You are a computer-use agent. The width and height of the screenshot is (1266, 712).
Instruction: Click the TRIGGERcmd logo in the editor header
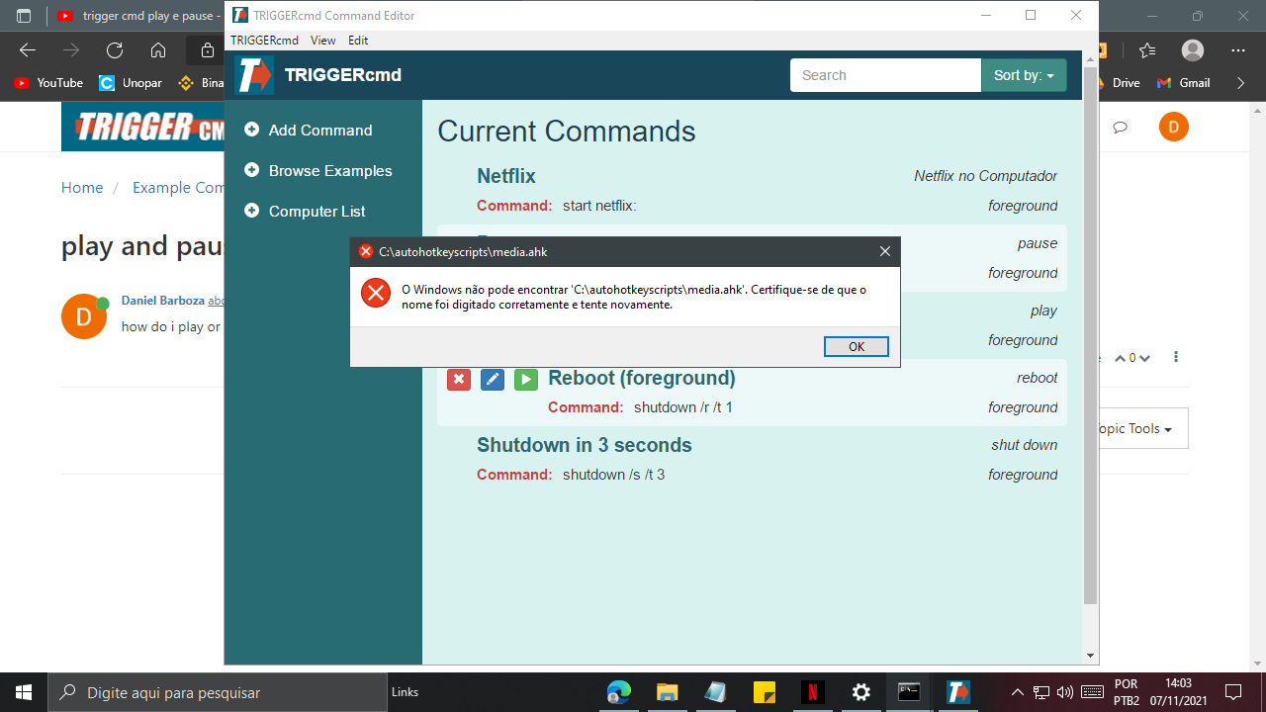click(x=253, y=75)
